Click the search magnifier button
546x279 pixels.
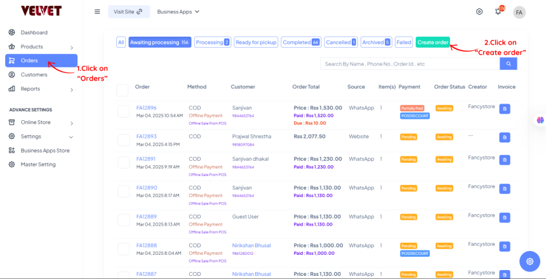pyautogui.click(x=508, y=64)
